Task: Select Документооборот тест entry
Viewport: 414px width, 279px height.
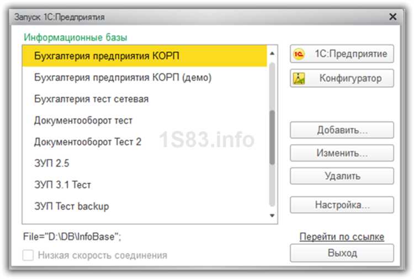Action: pos(145,121)
